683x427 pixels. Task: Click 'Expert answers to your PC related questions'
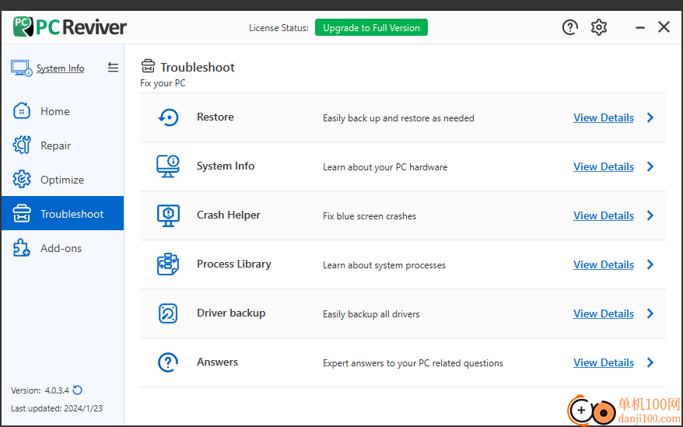click(413, 363)
